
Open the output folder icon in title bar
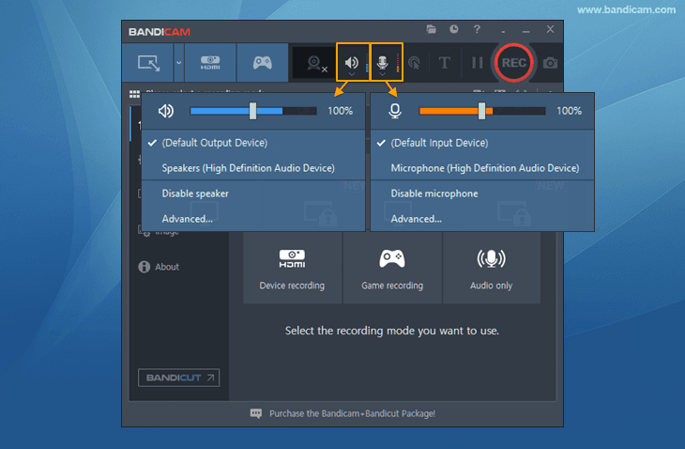[431, 30]
